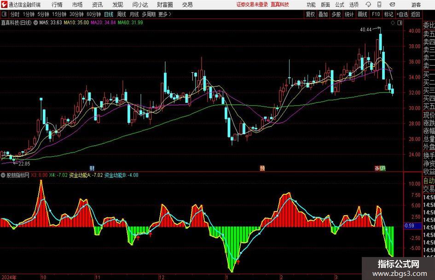Click the 通达信 app logo icon
435x280 pixels.
pos(4,5)
